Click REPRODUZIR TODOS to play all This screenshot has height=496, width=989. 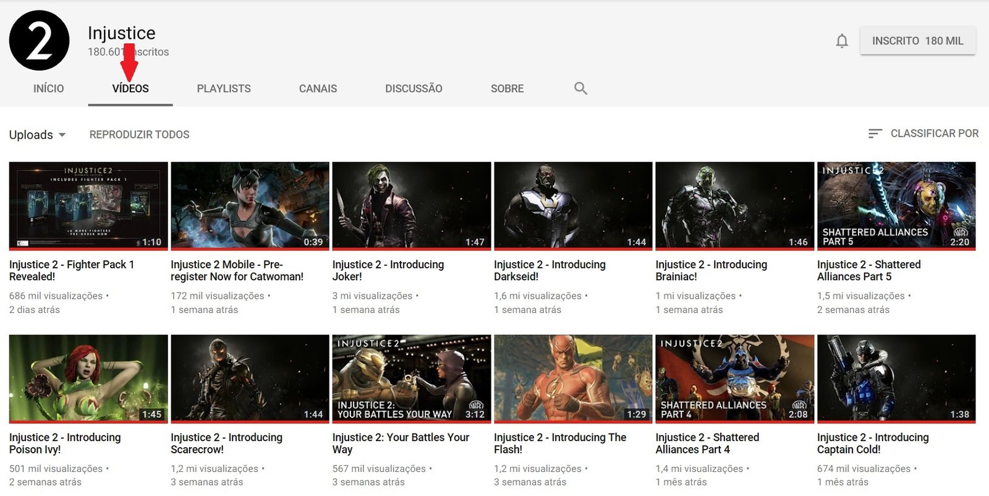pyautogui.click(x=139, y=135)
